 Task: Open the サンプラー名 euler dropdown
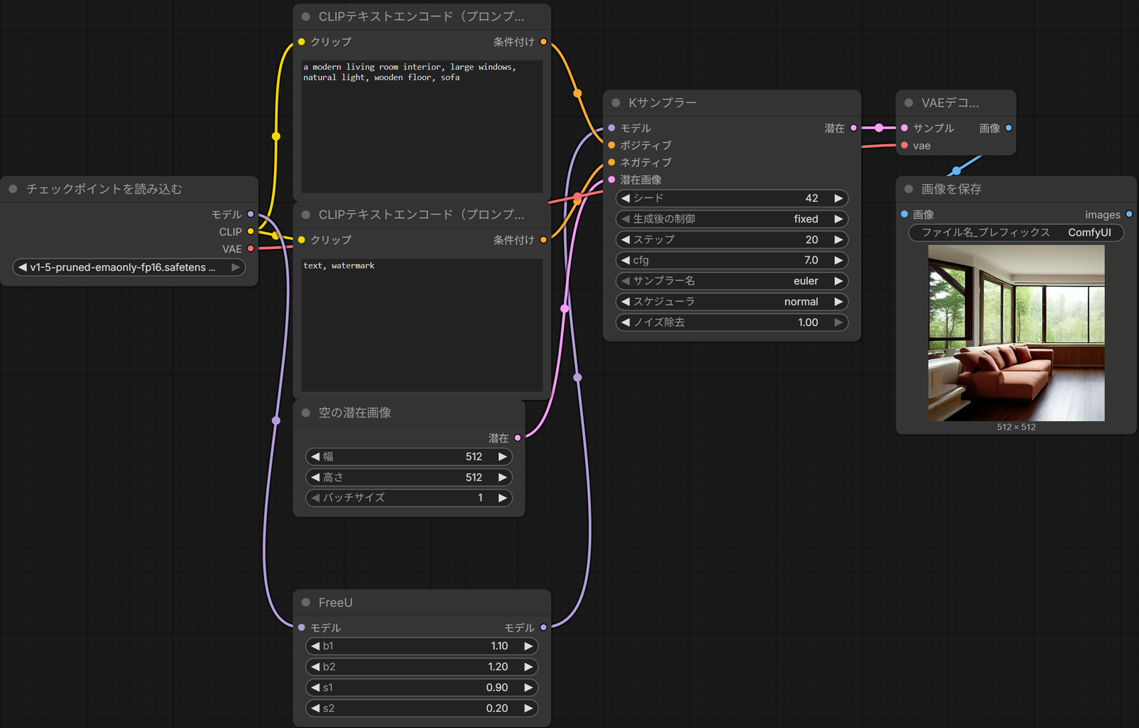[x=732, y=281]
